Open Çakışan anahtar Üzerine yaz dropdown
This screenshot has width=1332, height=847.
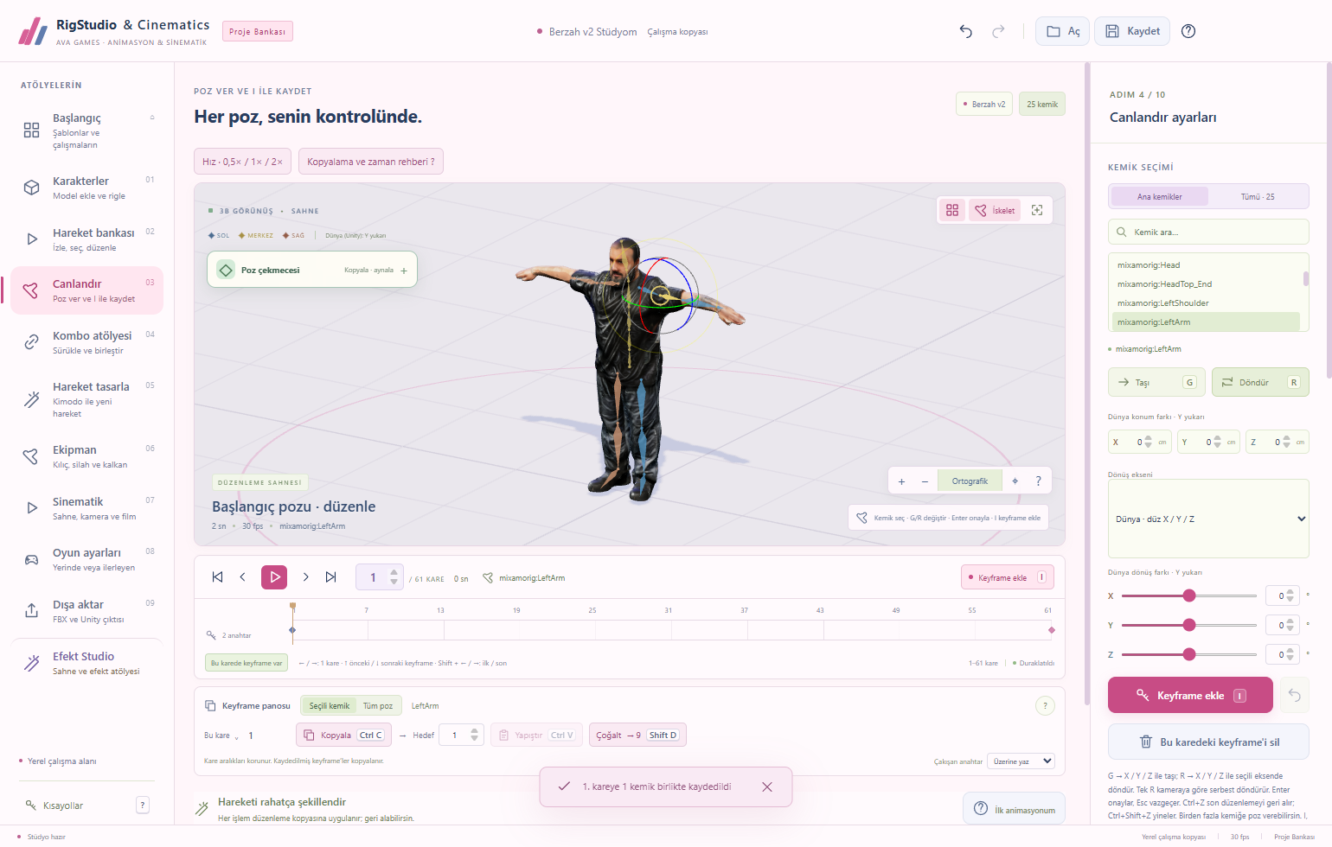coord(1021,761)
